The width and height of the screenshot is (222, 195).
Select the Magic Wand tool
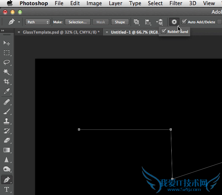(x=7, y=72)
